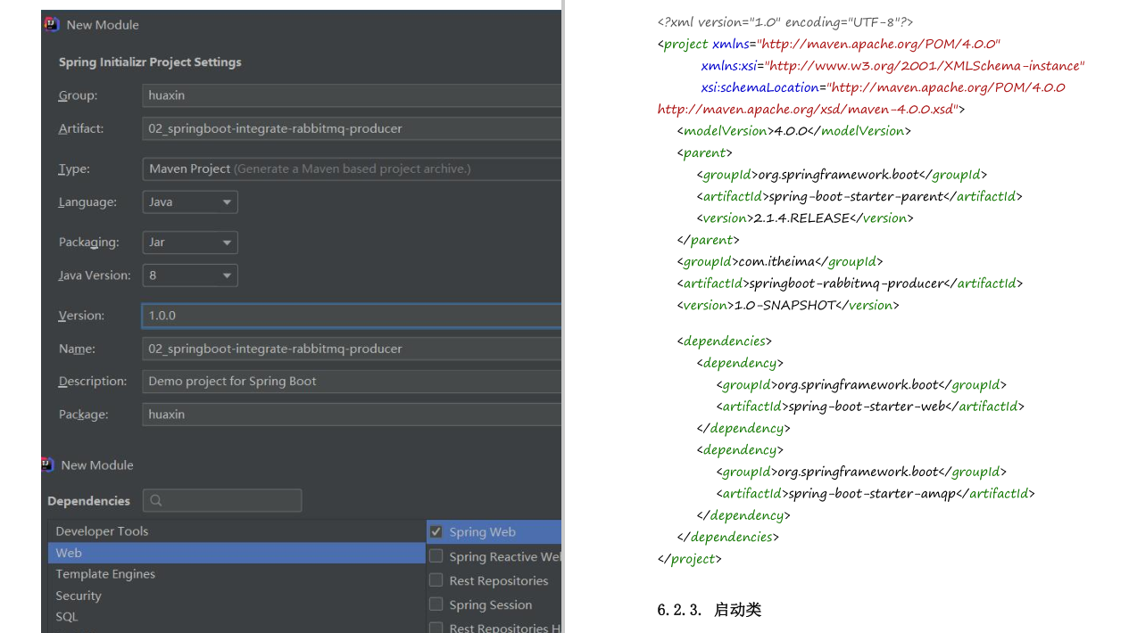The image size is (1129, 633).
Task: Enable the Spring Reactive Web dependency
Action: tap(436, 556)
